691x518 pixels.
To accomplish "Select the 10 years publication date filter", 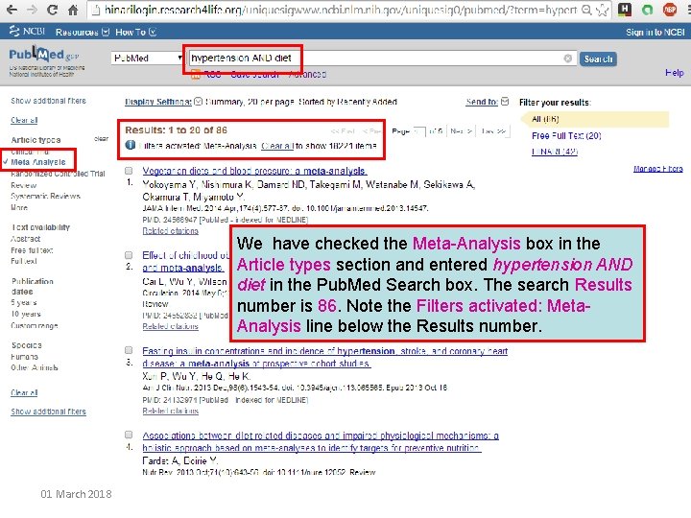I will [x=26, y=314].
